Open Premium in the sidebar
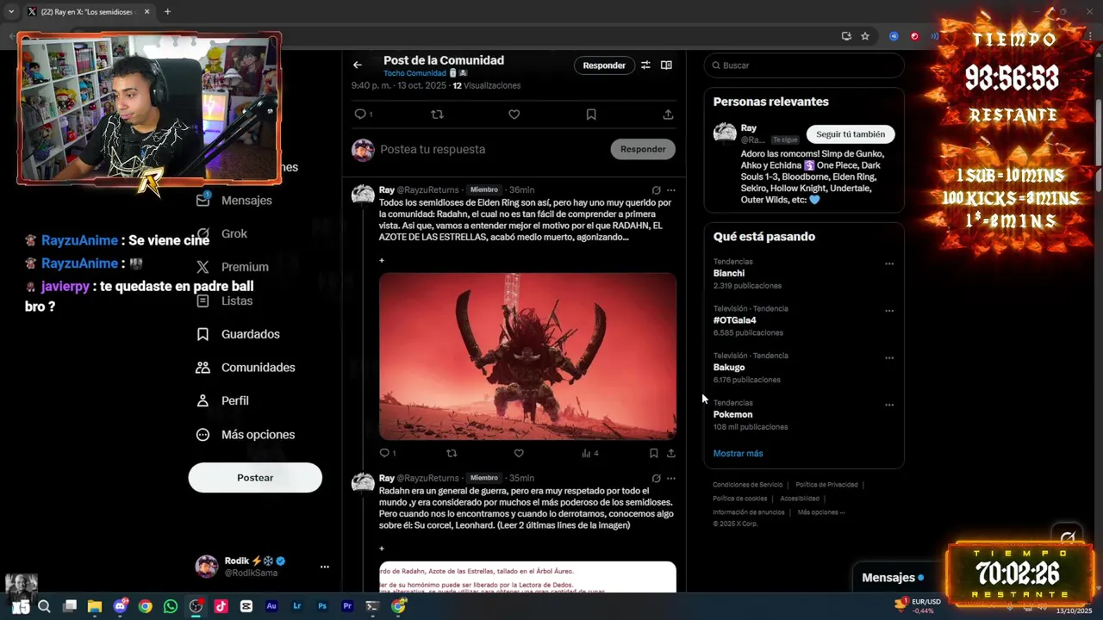Screen dimensions: 1103x620 pyautogui.click(x=233, y=267)
